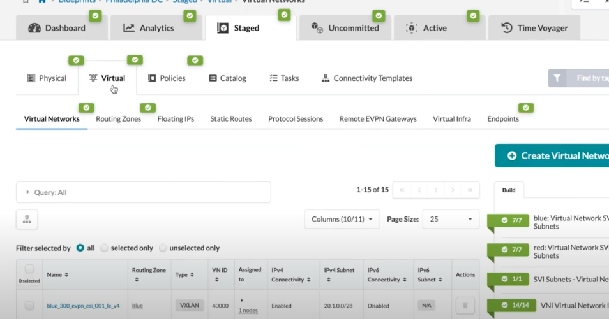Open the Dashboard tab
The width and height of the screenshot is (609, 319).
click(x=62, y=28)
